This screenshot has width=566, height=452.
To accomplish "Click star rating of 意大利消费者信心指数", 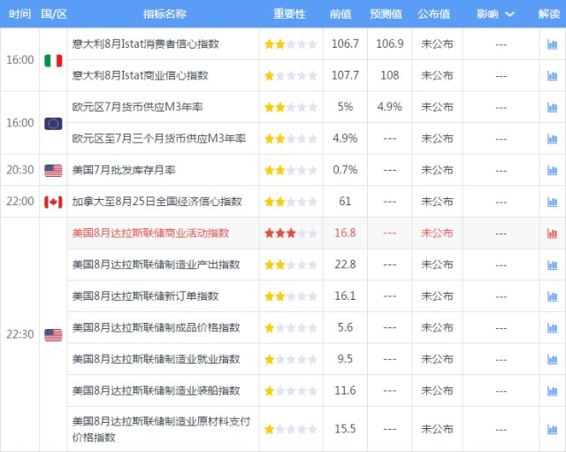I will [x=291, y=44].
